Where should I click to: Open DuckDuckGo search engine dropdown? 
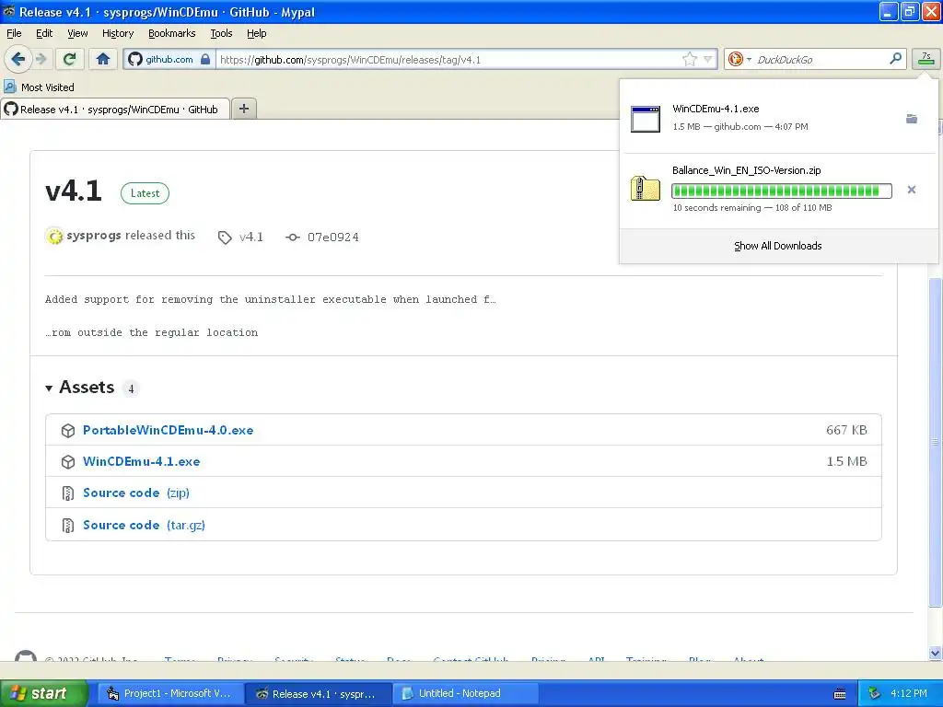tap(739, 59)
